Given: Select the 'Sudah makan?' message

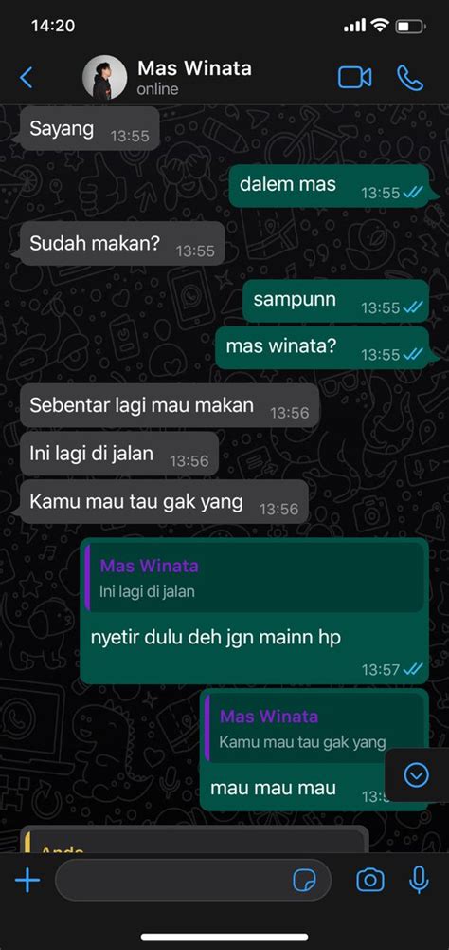Looking at the screenshot, I should click(122, 244).
